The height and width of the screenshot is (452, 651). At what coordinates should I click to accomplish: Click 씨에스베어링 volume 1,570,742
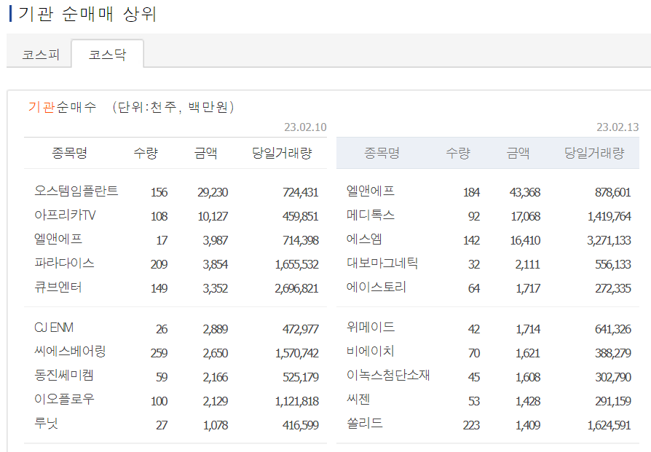[297, 354]
